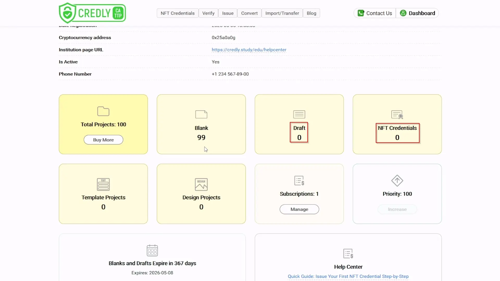Click the Help Center heading

click(x=348, y=267)
